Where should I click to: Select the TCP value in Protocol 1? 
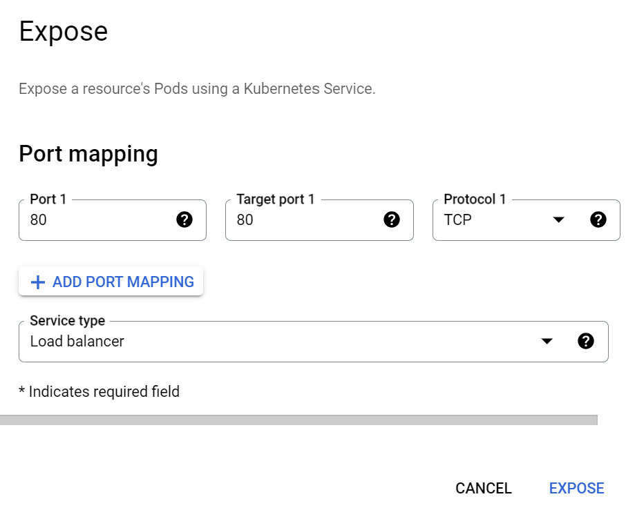point(457,219)
